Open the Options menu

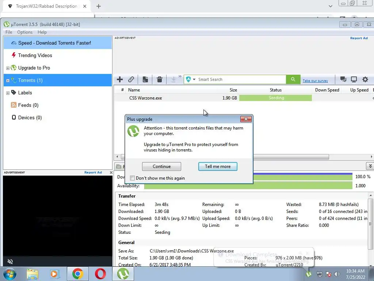pos(25,32)
